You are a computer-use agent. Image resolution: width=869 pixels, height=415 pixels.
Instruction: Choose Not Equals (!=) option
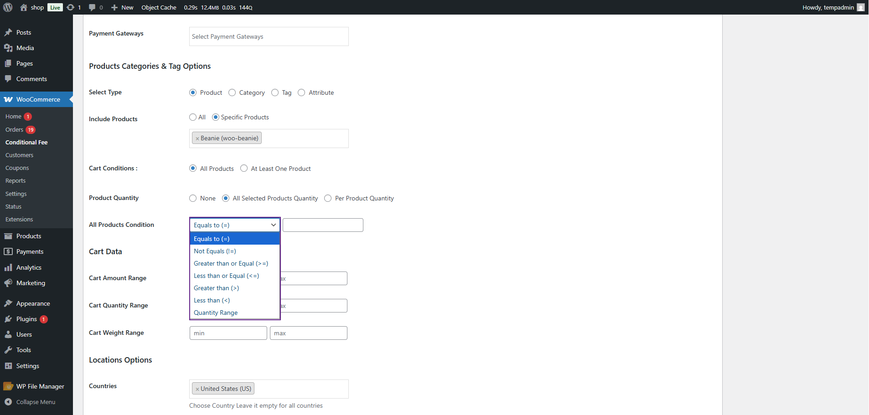tap(235, 251)
